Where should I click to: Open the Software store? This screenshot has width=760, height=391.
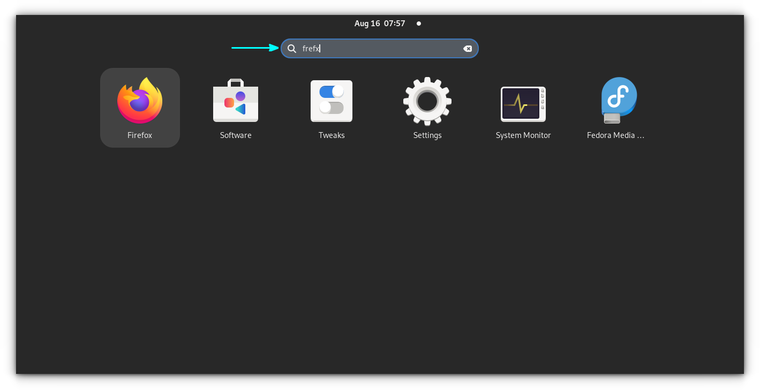click(x=236, y=101)
